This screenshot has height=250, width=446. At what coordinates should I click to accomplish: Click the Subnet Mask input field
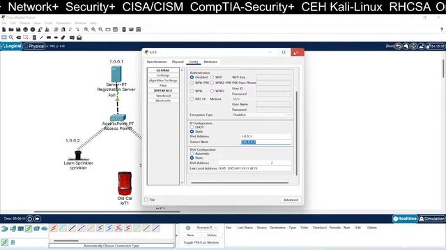(x=266, y=142)
